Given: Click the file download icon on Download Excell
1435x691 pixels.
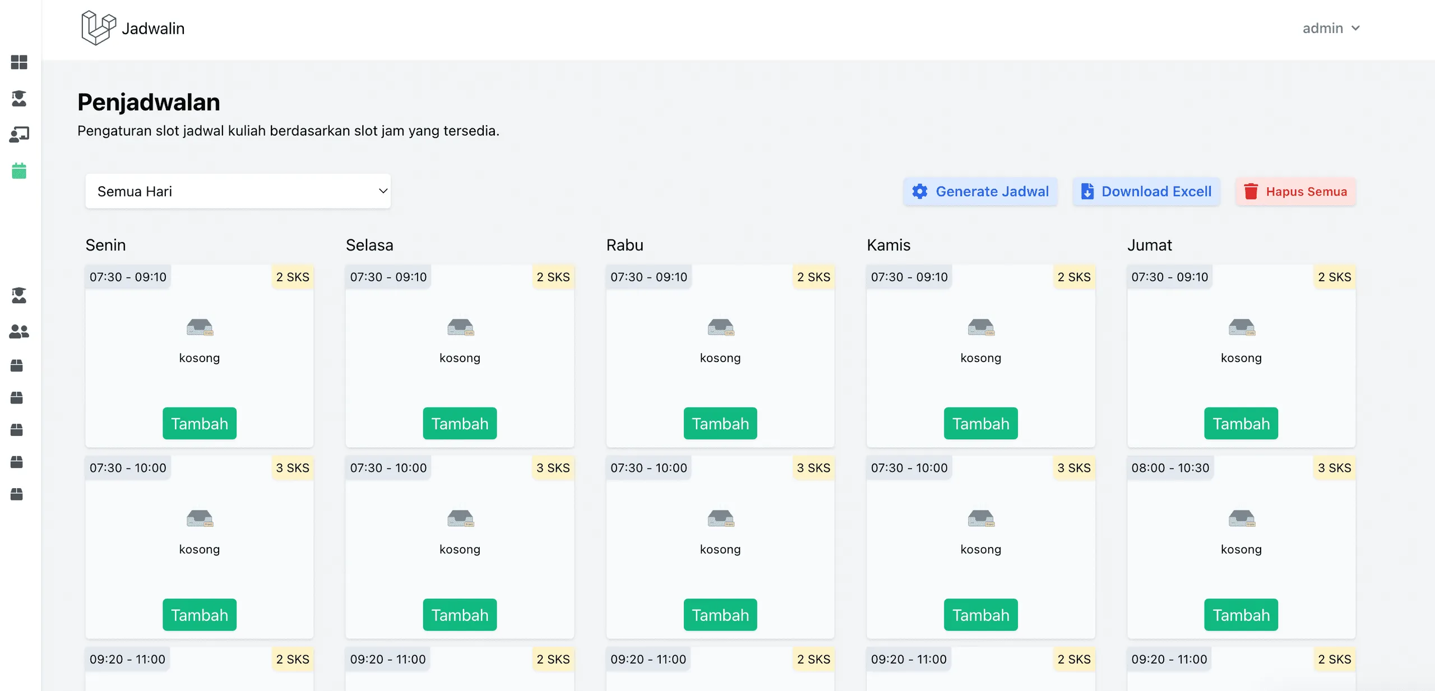Looking at the screenshot, I should click(x=1087, y=192).
